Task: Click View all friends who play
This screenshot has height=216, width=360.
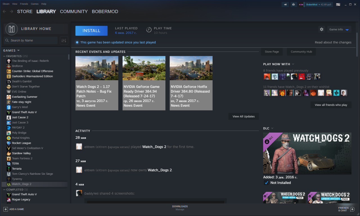Action: (x=331, y=105)
